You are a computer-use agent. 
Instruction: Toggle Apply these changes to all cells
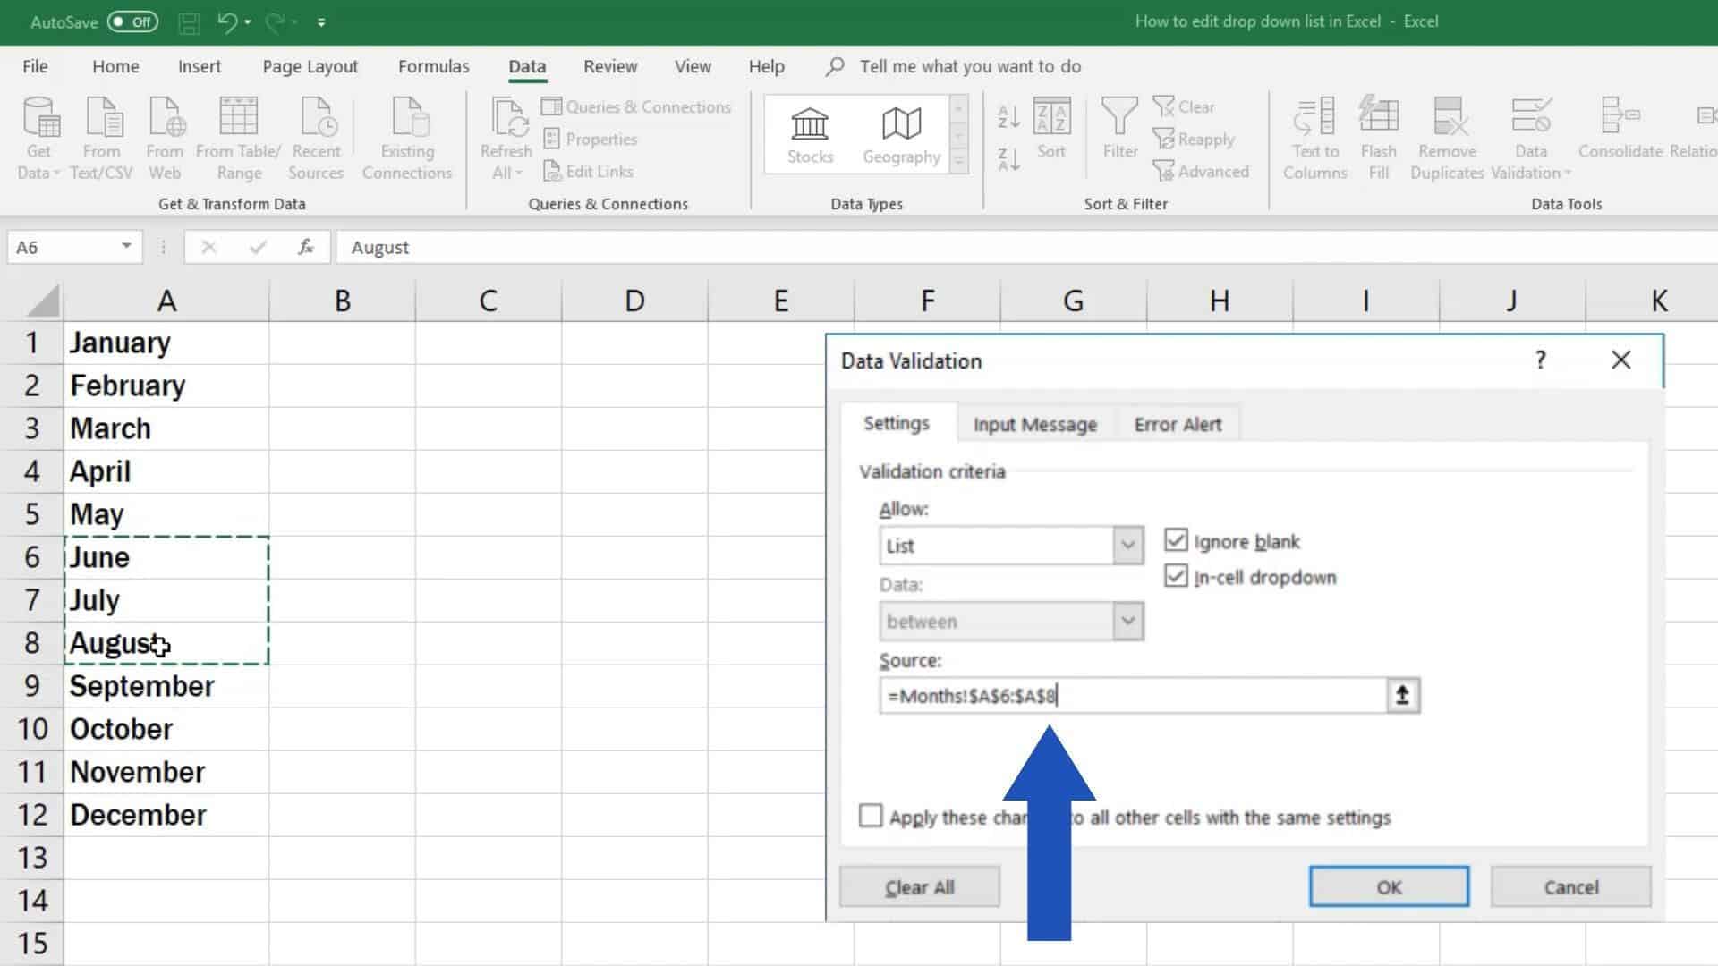tap(870, 818)
